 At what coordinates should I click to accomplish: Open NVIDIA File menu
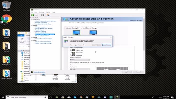tap(32, 12)
